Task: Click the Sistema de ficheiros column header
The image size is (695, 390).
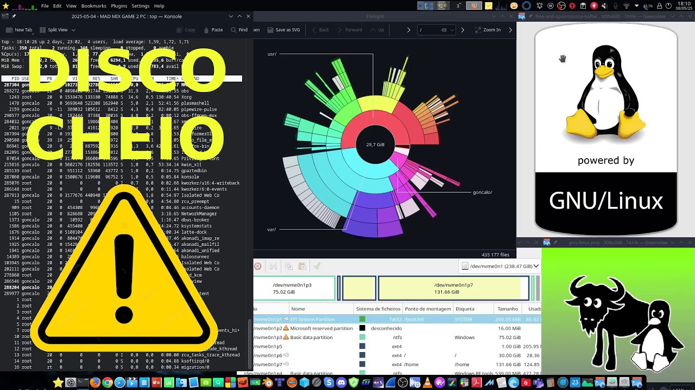Action: (x=378, y=309)
